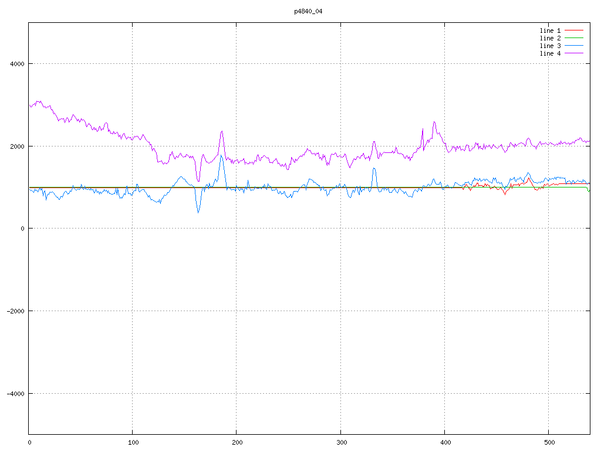Click the blue line's tallest peak near x=185

[x=221, y=156]
